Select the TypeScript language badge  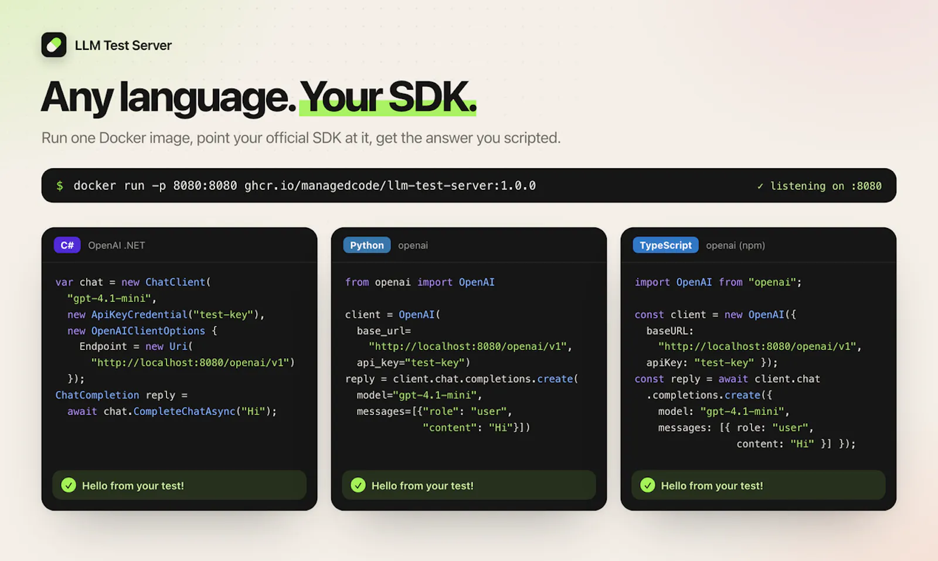click(665, 245)
